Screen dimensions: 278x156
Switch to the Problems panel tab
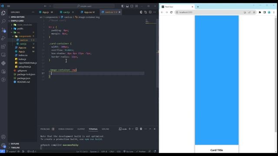(45, 129)
